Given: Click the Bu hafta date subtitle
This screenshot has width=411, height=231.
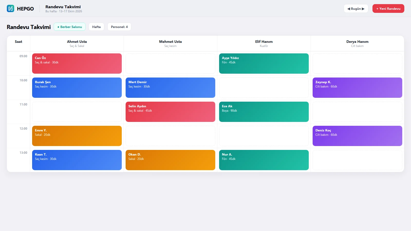Looking at the screenshot, I should point(64,11).
